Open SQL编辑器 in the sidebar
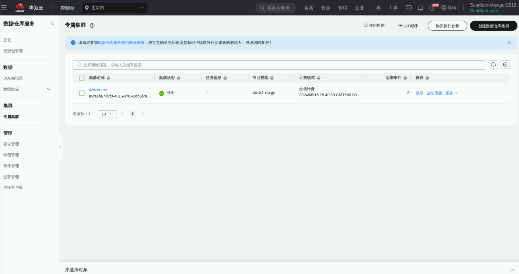 (13, 78)
